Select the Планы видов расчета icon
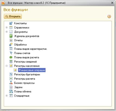Viewport: 116px width, 111px height. coord(11,57)
